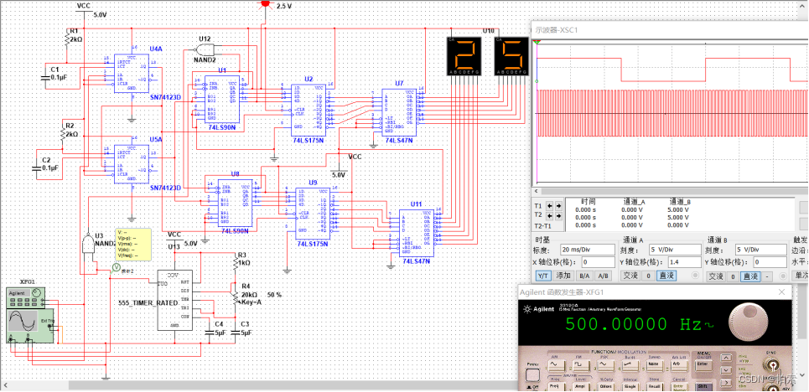Select the U11 74LS47N decoder chip

[x=417, y=233]
